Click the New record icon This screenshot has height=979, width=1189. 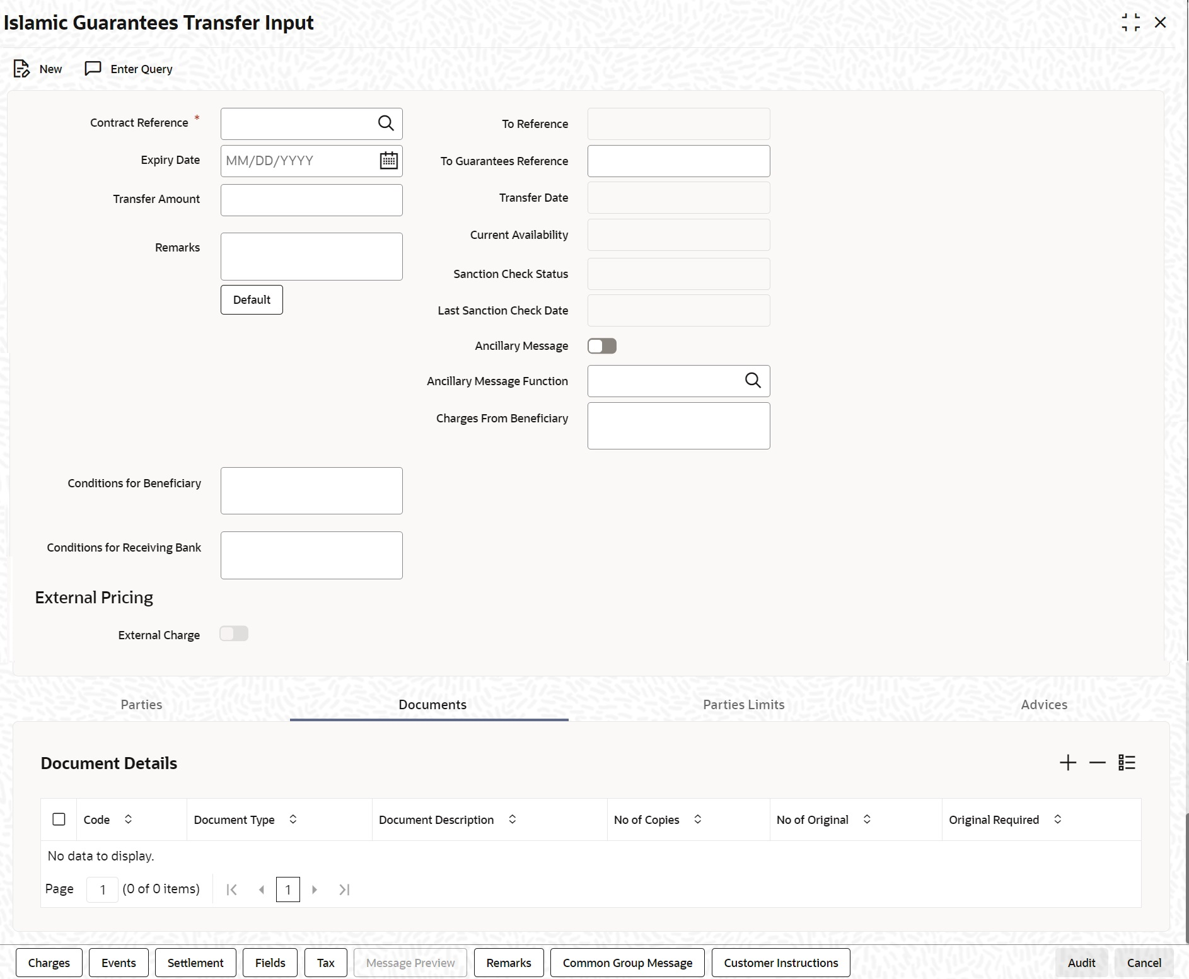click(22, 69)
